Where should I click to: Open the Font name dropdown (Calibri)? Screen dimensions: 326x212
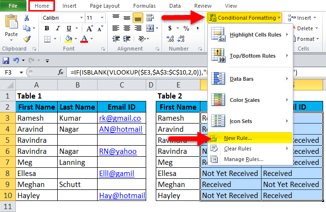coord(81,18)
